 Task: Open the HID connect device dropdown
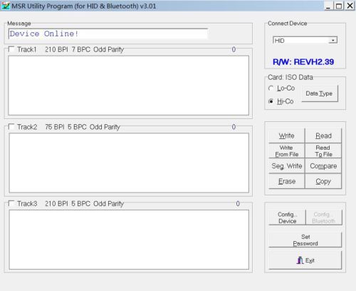point(305,41)
